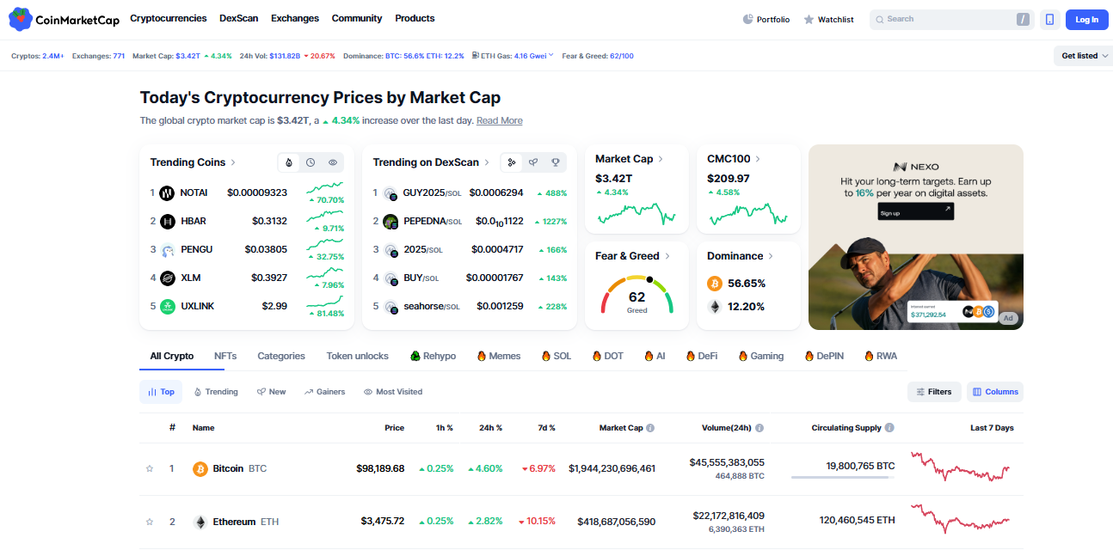
Task: Open the DexScan menu
Action: click(x=239, y=18)
